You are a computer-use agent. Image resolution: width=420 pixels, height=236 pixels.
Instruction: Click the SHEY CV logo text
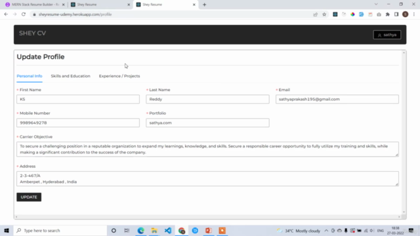[x=32, y=33]
